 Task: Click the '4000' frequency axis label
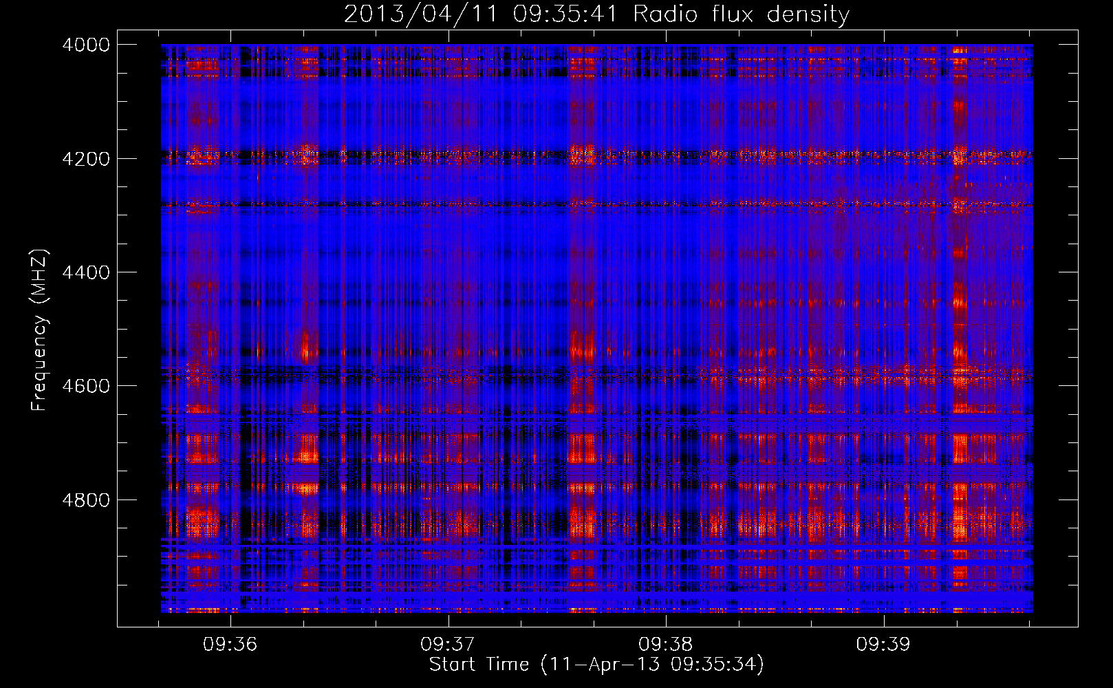coord(86,45)
